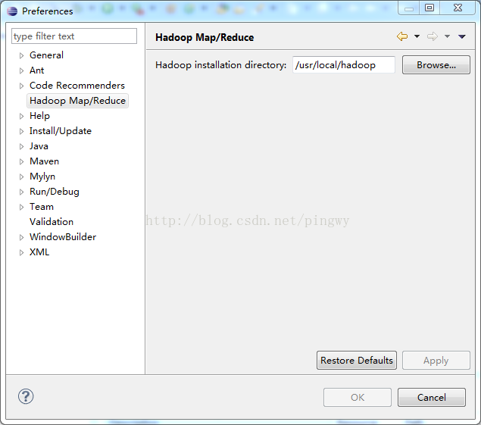Expand the General tree node
The image size is (481, 425).
pyautogui.click(x=21, y=55)
